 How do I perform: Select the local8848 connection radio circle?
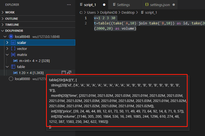click(11, 37)
